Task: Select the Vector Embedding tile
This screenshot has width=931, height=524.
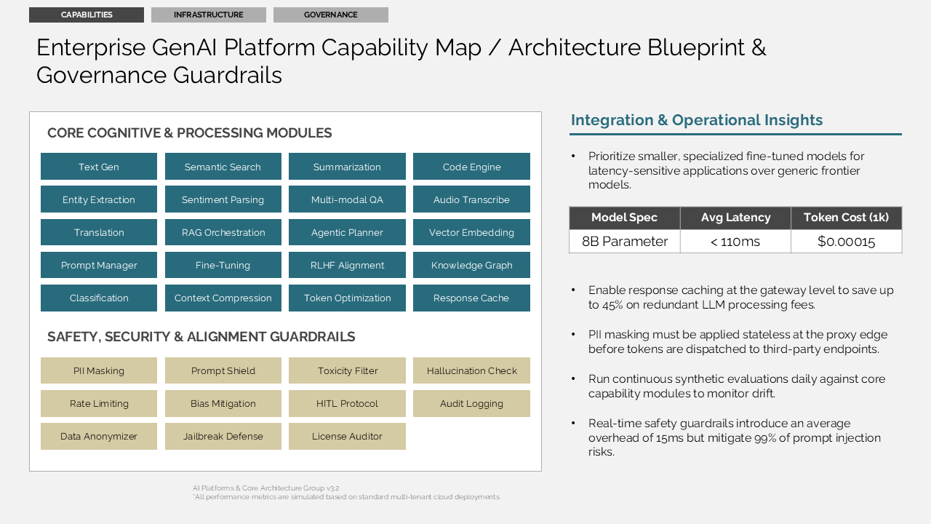Action: [471, 232]
